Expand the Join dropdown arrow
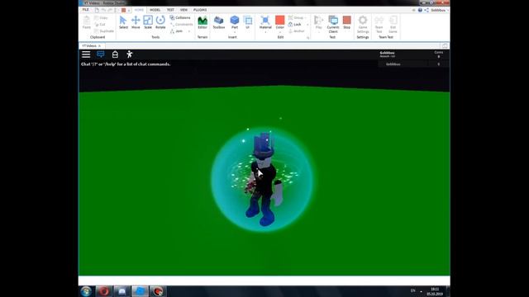Screen dimensions: 529x297 [x=189, y=31]
